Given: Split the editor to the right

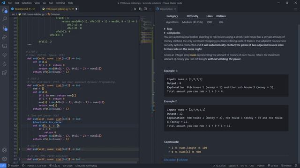Looking at the screenshot, I should tap(145, 9).
